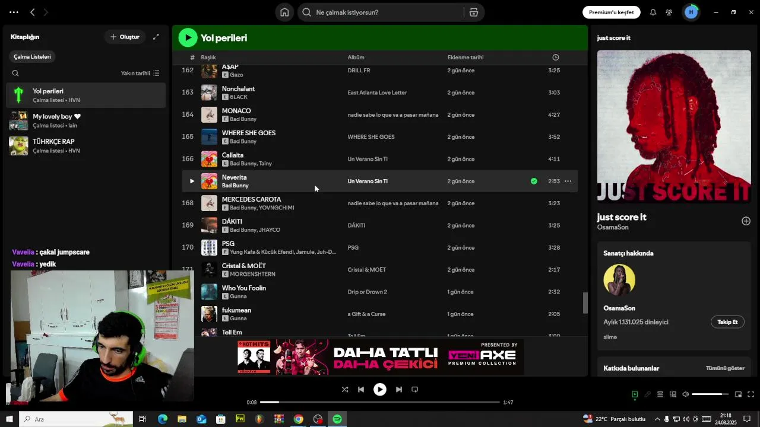The image size is (760, 427).
Task: Select the WHERE SHE GOES track title
Action: coord(249,133)
